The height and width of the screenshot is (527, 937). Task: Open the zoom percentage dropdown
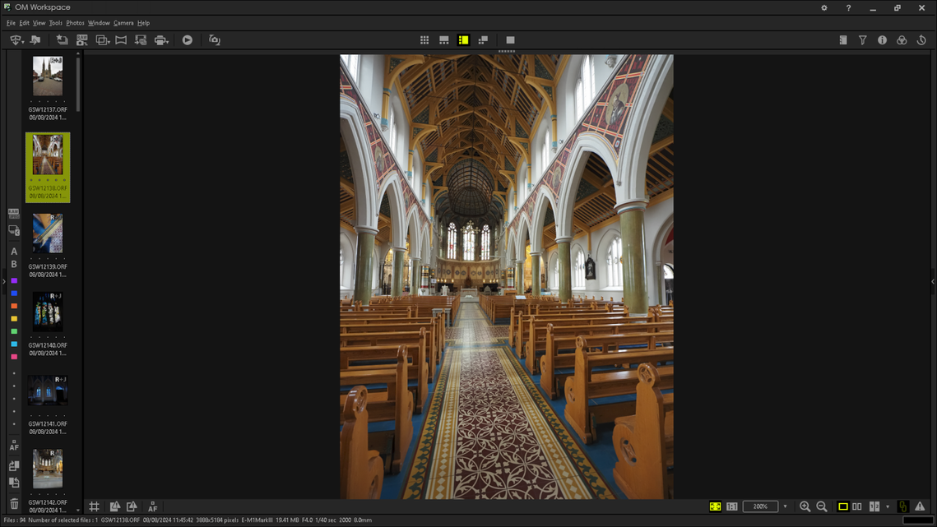tap(785, 506)
